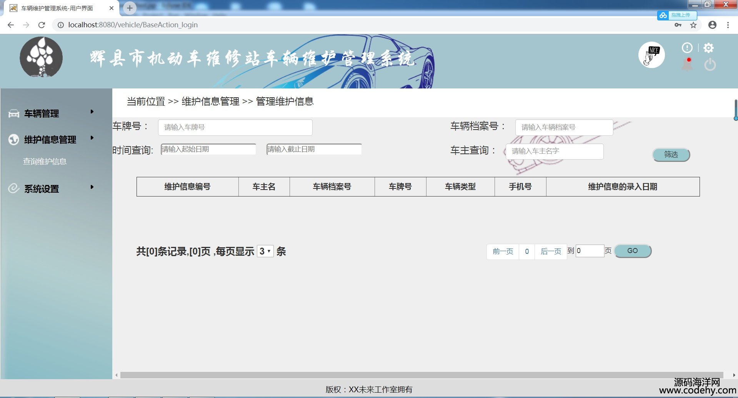Open the per-page record count dropdown
738x398 pixels.
click(x=265, y=251)
